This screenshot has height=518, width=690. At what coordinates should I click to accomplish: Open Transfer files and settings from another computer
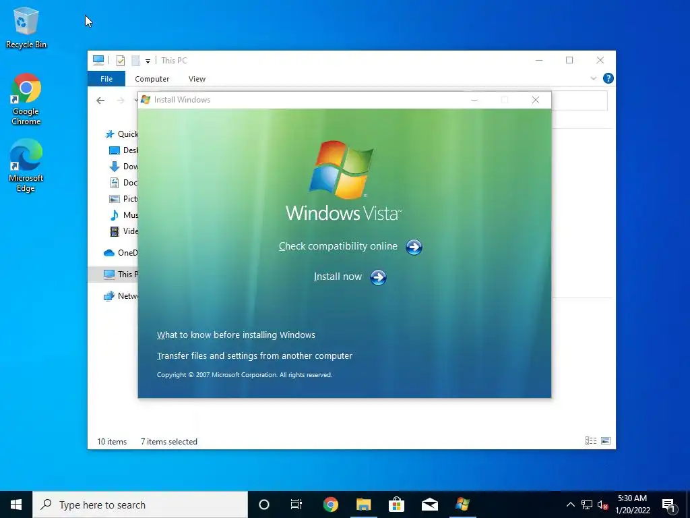coord(254,356)
